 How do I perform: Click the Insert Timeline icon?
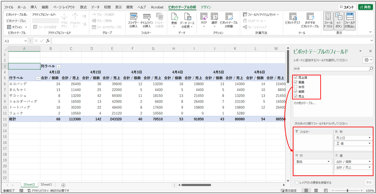tap(147, 17)
